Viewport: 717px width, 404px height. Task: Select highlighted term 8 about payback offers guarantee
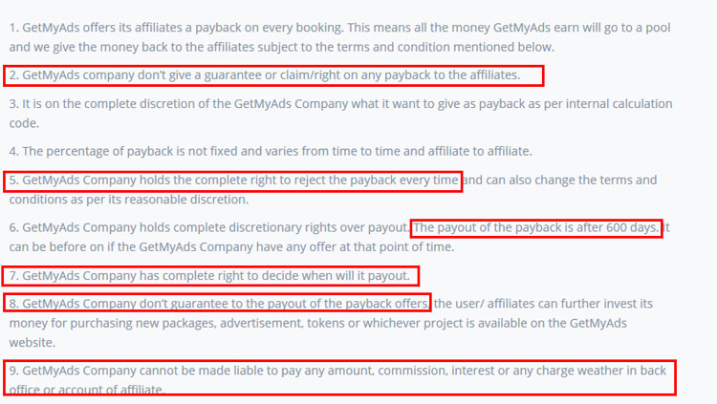point(217,303)
